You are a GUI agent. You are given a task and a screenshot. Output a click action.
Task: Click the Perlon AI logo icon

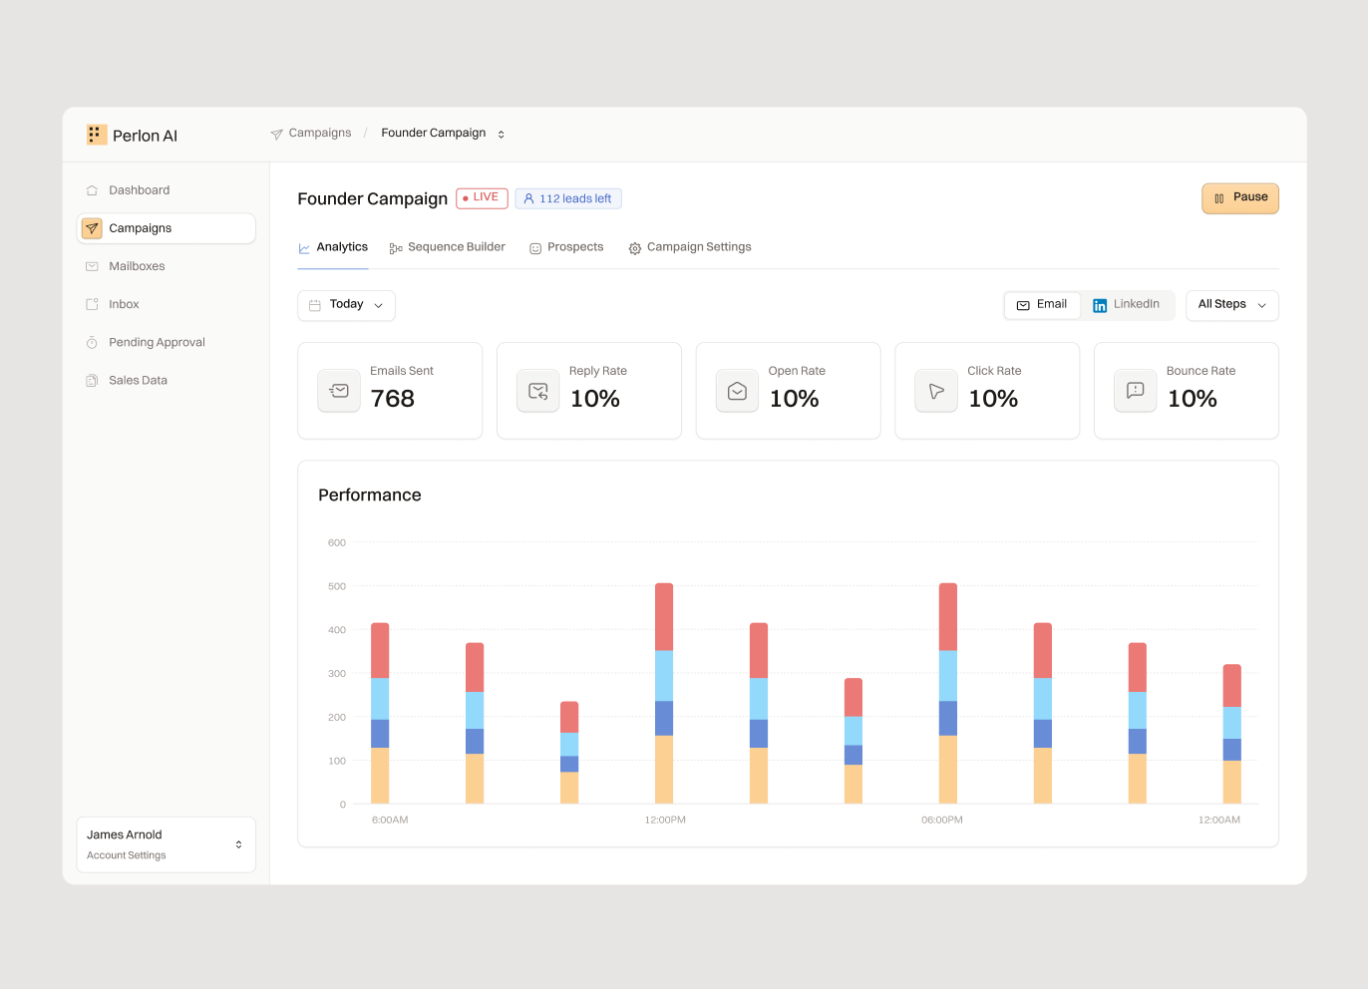point(96,135)
